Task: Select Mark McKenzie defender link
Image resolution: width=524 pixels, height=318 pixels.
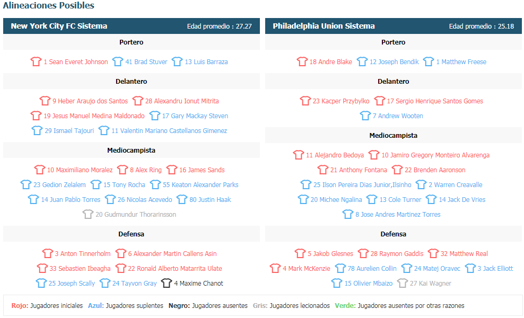Action: [306, 268]
